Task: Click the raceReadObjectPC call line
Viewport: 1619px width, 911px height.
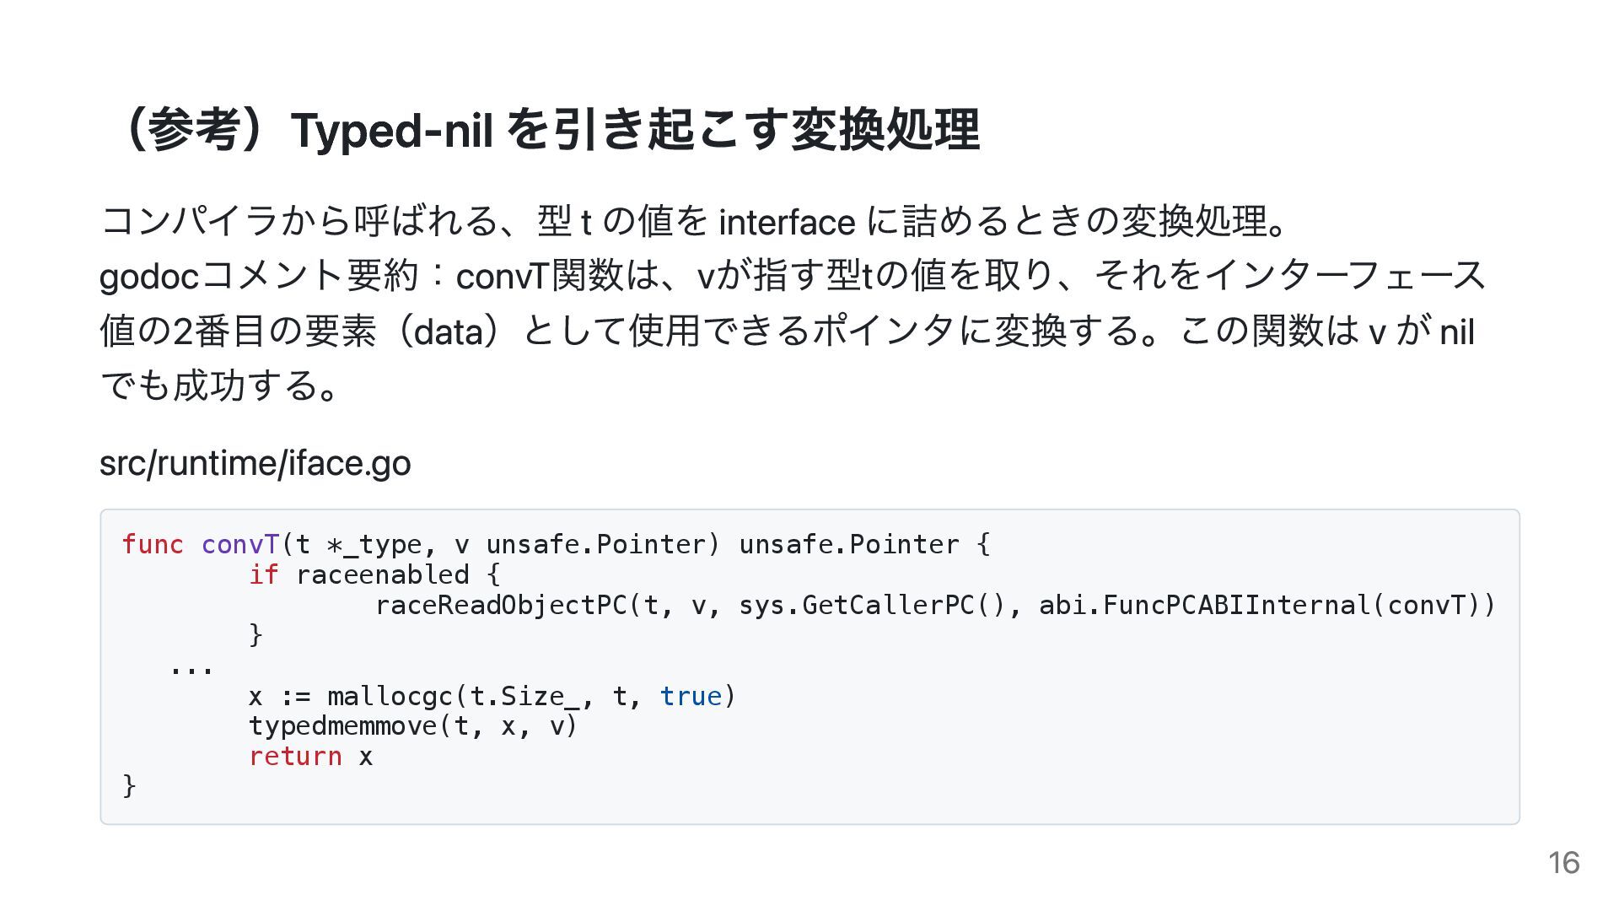Action: tap(935, 606)
